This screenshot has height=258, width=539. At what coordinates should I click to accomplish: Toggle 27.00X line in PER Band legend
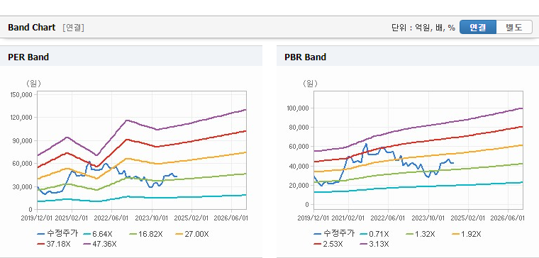191,235
